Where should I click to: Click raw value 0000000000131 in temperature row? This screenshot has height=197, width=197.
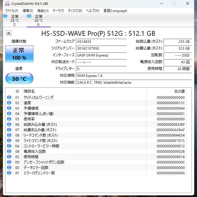[171, 103]
